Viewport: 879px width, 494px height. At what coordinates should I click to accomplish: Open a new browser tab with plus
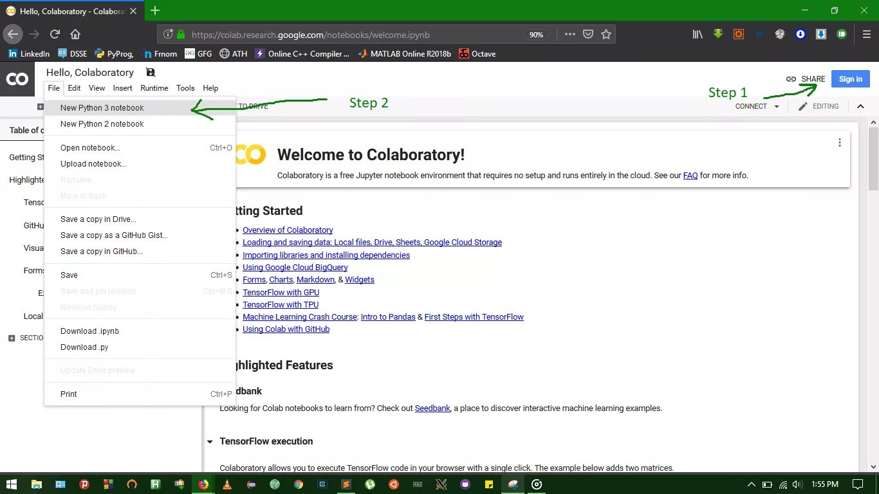(x=155, y=10)
